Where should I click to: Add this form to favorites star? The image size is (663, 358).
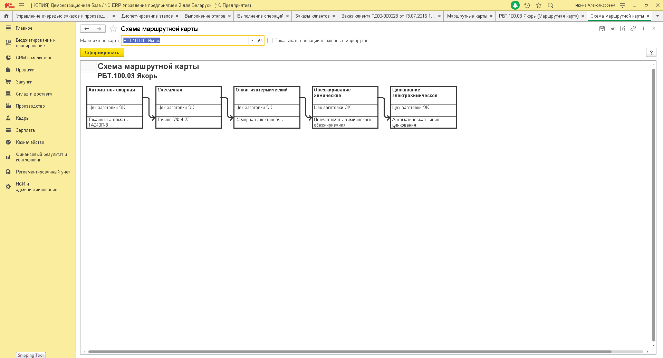(113, 29)
